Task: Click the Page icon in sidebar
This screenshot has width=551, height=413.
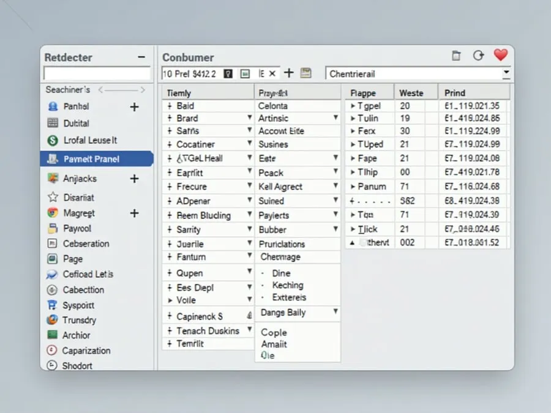Action: coord(52,259)
